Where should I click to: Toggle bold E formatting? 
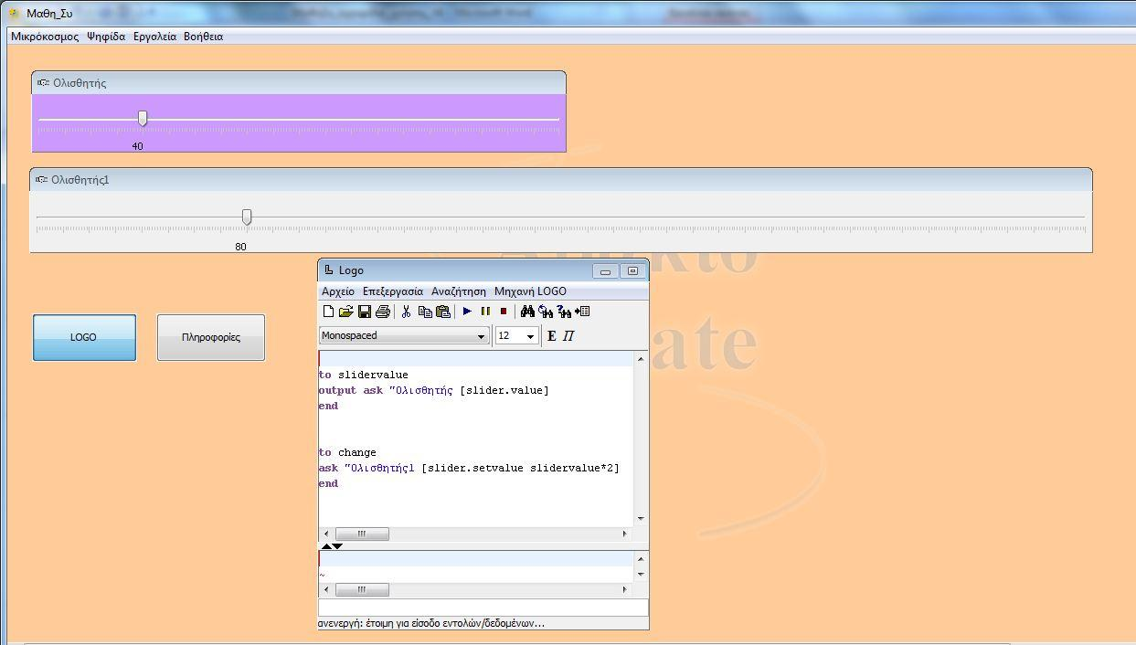[552, 336]
